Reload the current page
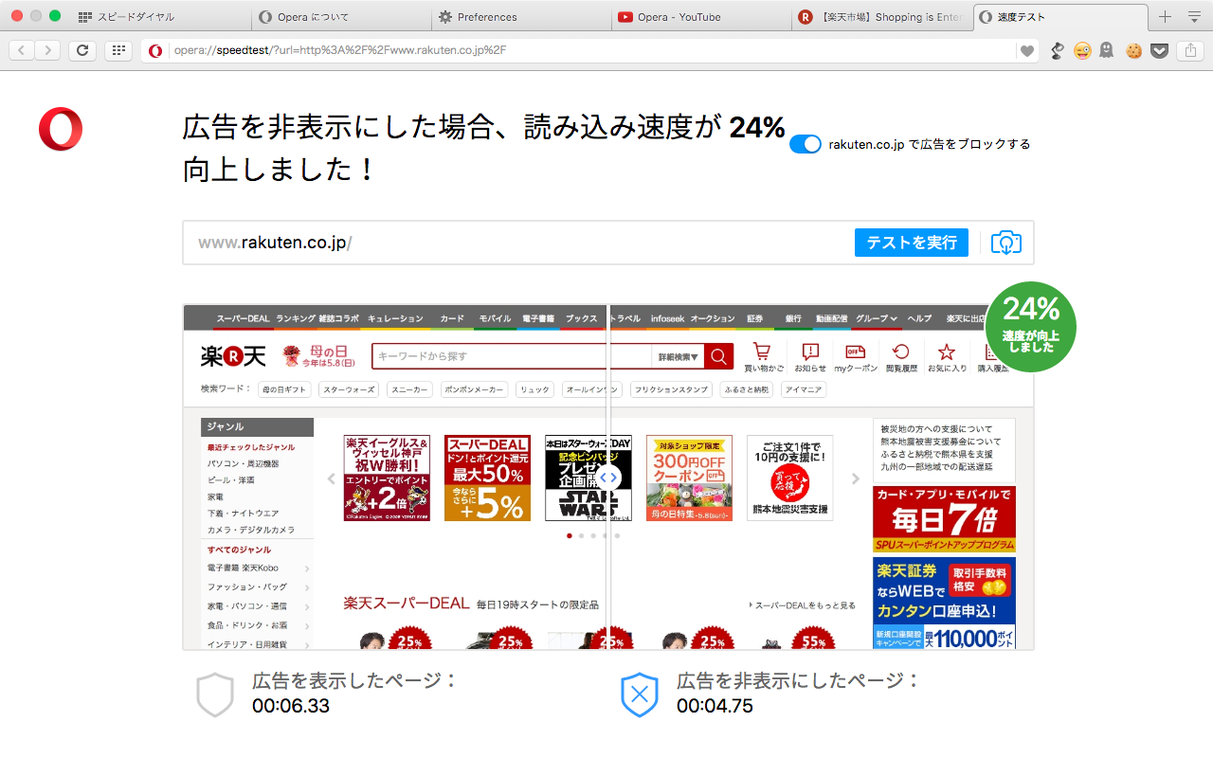 pyautogui.click(x=82, y=50)
